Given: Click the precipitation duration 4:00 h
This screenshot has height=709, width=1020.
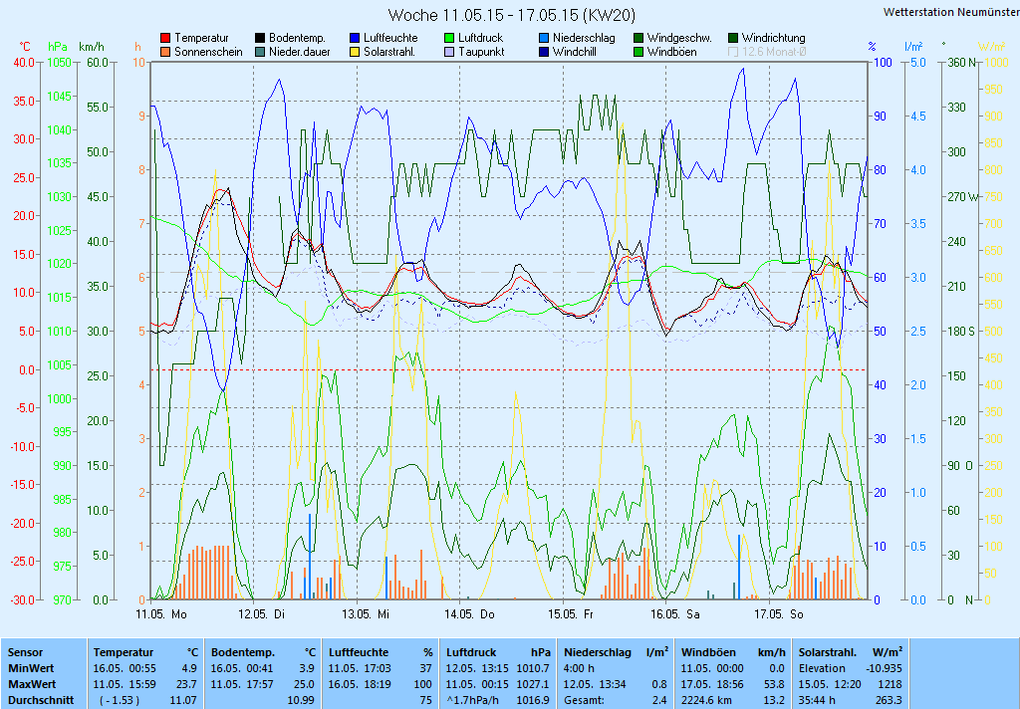Looking at the screenshot, I should pos(579,669).
